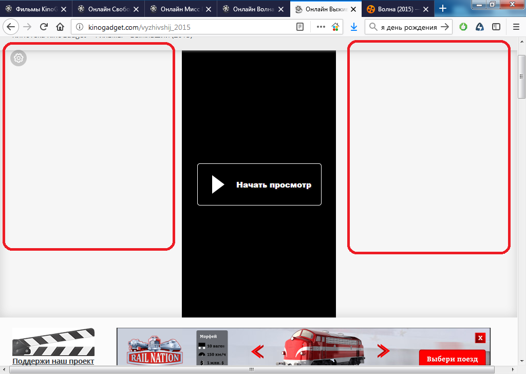Open a new browser tab
Image resolution: width=526 pixels, height=374 pixels.
pyautogui.click(x=443, y=8)
